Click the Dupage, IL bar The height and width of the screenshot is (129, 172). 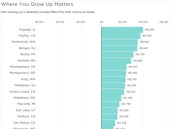click(122, 29)
